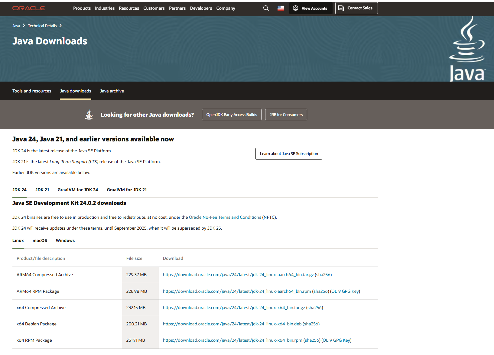This screenshot has width=494, height=355.
Task: Switch to GraalVM for JDK 21 tab
Action: [127, 190]
